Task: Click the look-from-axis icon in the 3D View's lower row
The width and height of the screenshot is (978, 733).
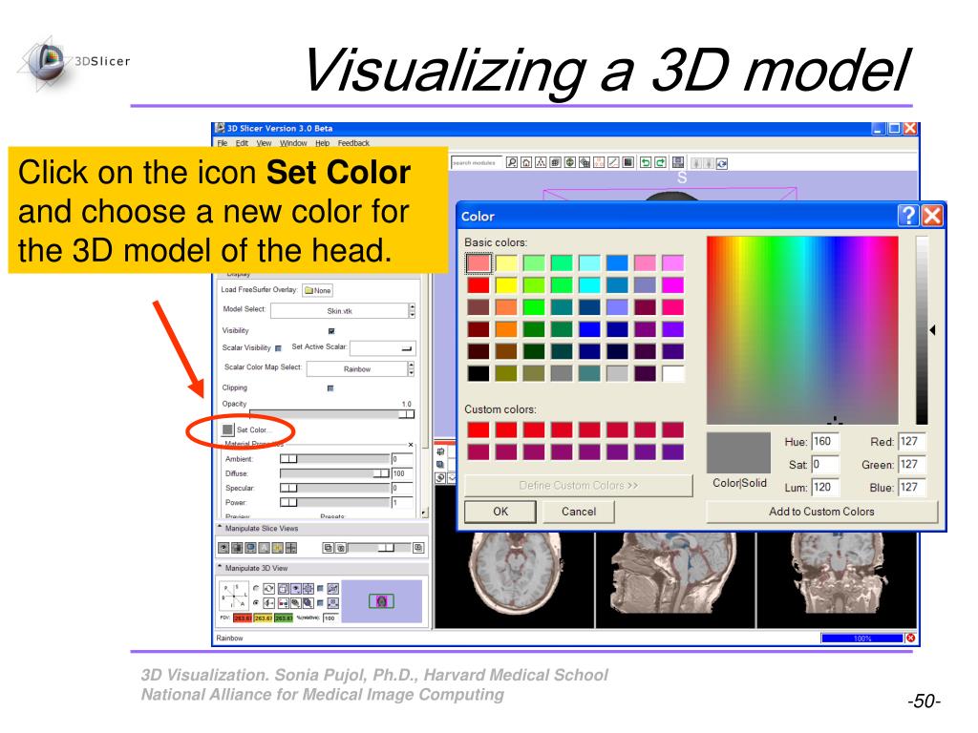Action: pos(268,603)
